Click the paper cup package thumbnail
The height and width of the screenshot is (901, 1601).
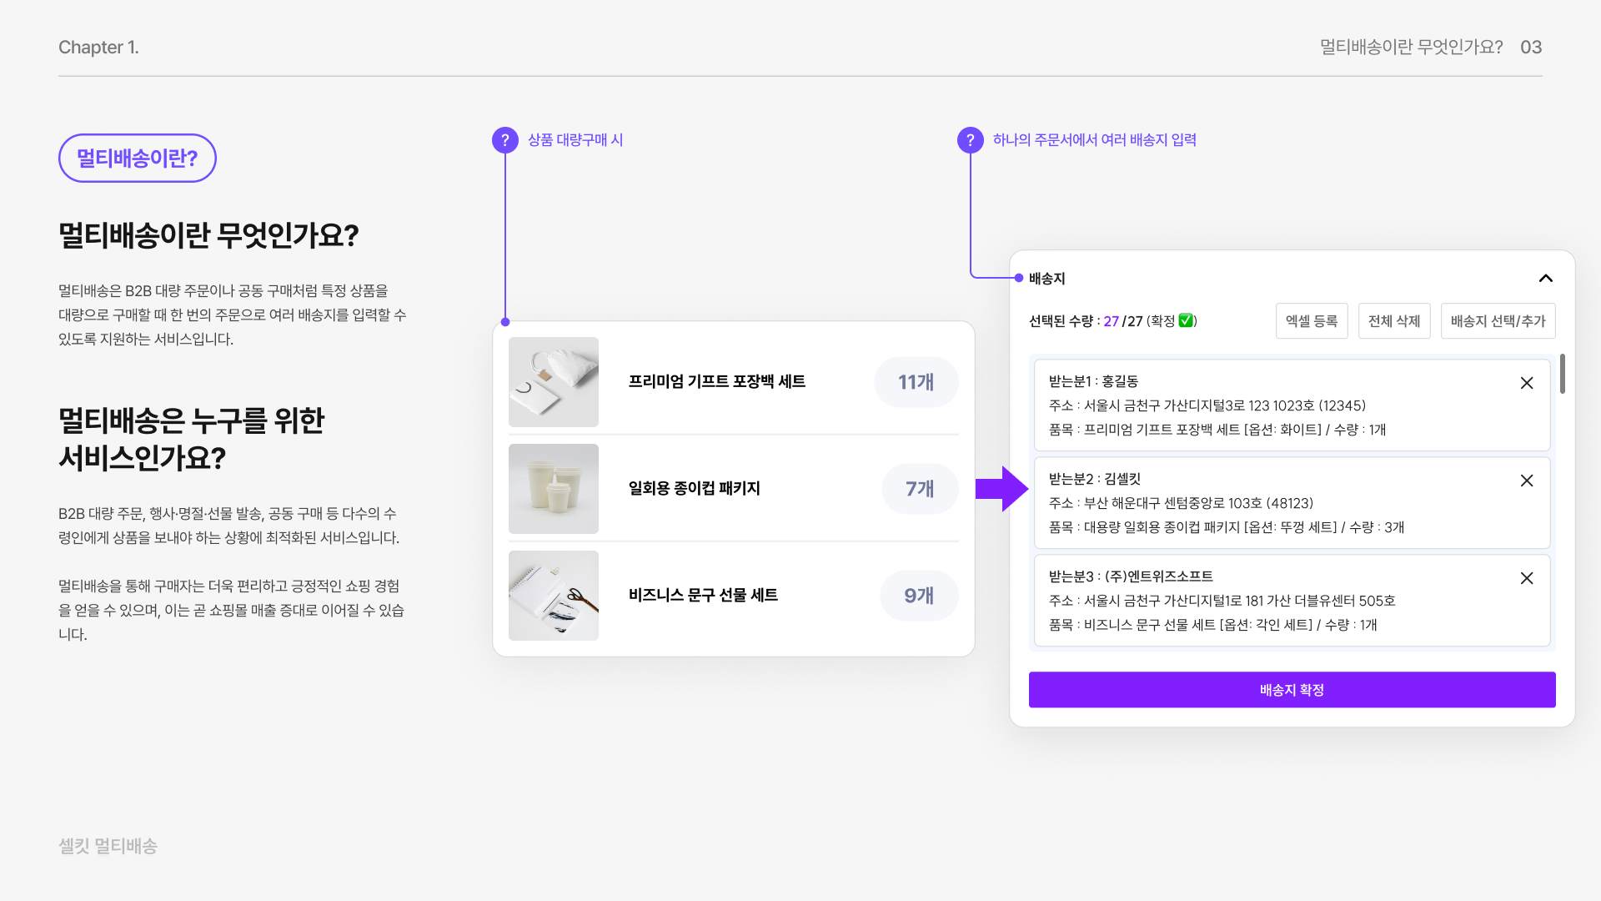[x=554, y=489]
